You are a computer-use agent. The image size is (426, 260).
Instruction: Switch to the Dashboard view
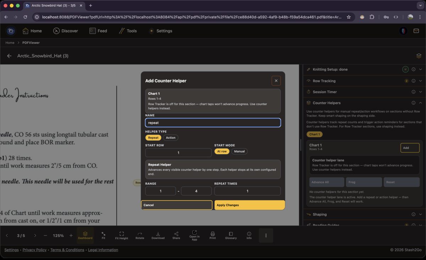(85, 235)
